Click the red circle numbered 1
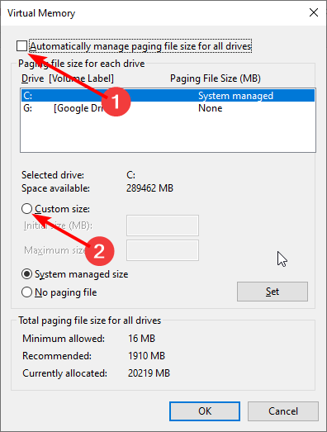This screenshot has height=432, width=327. [116, 102]
